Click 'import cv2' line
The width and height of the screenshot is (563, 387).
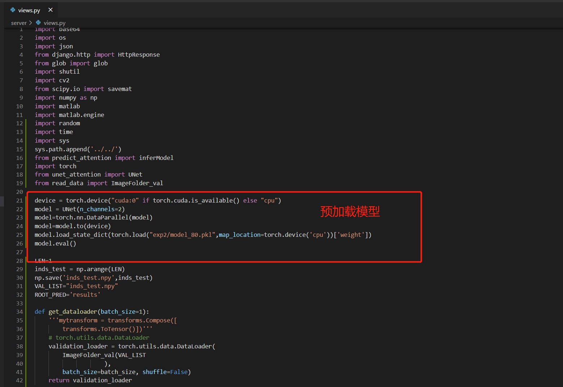[x=52, y=80]
